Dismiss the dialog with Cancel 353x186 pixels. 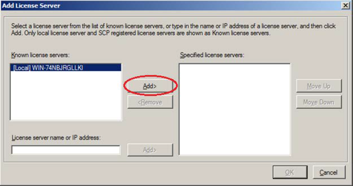point(329,172)
